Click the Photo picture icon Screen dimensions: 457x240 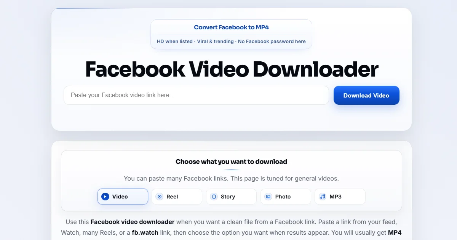[x=268, y=197]
